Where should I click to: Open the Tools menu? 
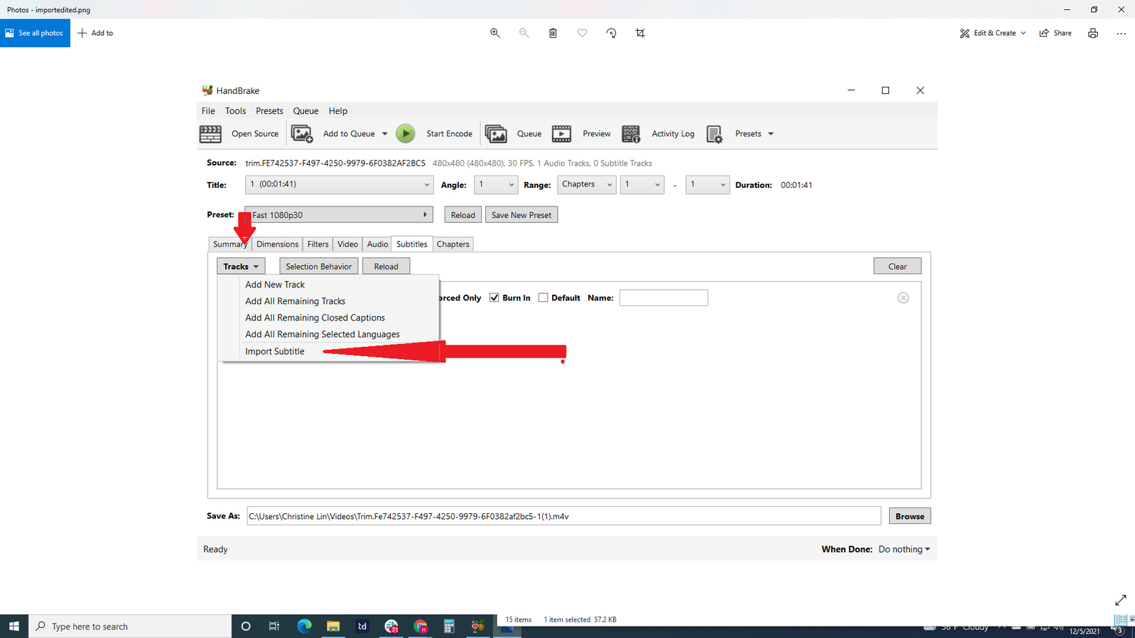(x=235, y=111)
